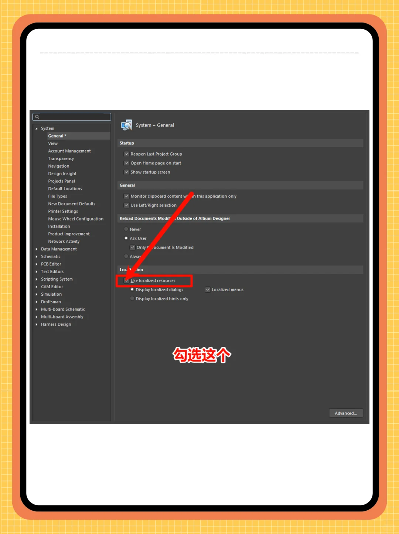Select the Never reload radio button
Viewport: 399px width, 534px height.
126,229
